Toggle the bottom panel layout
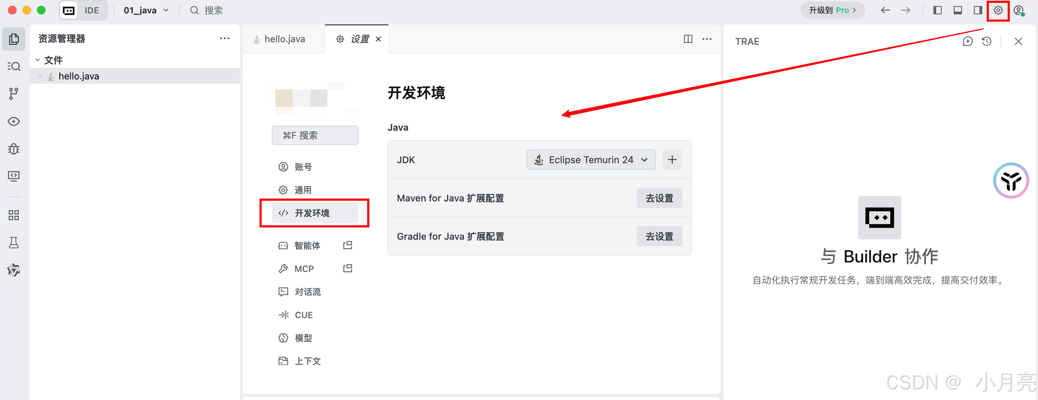The width and height of the screenshot is (1038, 400). click(957, 10)
